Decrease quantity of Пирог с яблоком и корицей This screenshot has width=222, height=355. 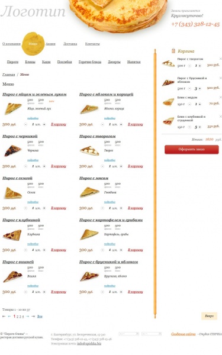102,124
